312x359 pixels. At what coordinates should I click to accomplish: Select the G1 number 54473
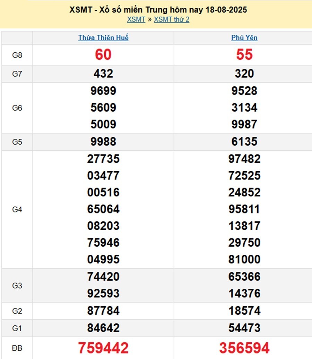click(x=244, y=328)
